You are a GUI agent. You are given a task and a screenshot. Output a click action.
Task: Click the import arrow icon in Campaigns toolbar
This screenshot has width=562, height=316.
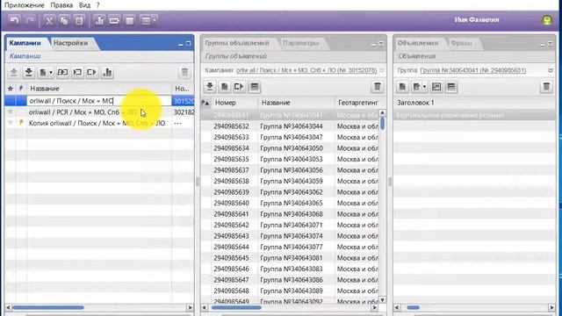pyautogui.click(x=77, y=72)
